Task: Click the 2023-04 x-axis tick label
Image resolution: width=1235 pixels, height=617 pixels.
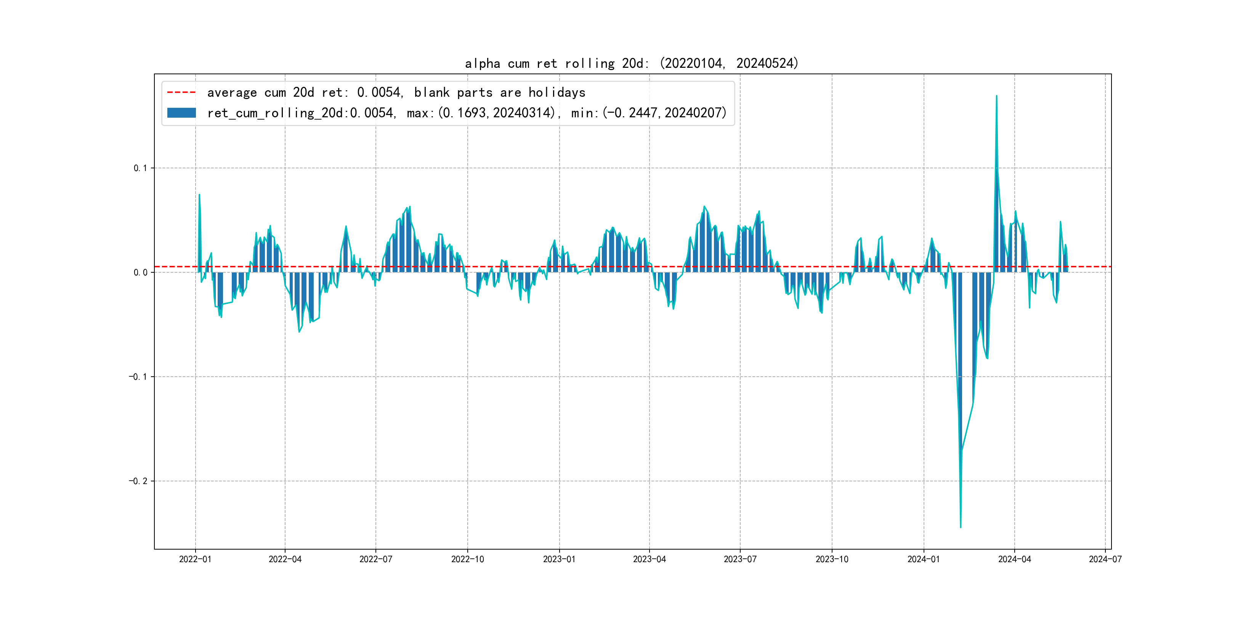Action: pyautogui.click(x=649, y=559)
